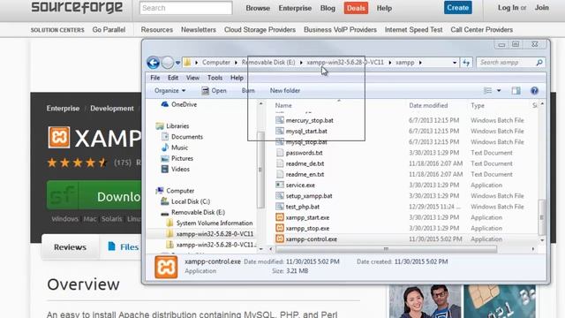Click the search magnifier in Explorer

pos(539,63)
